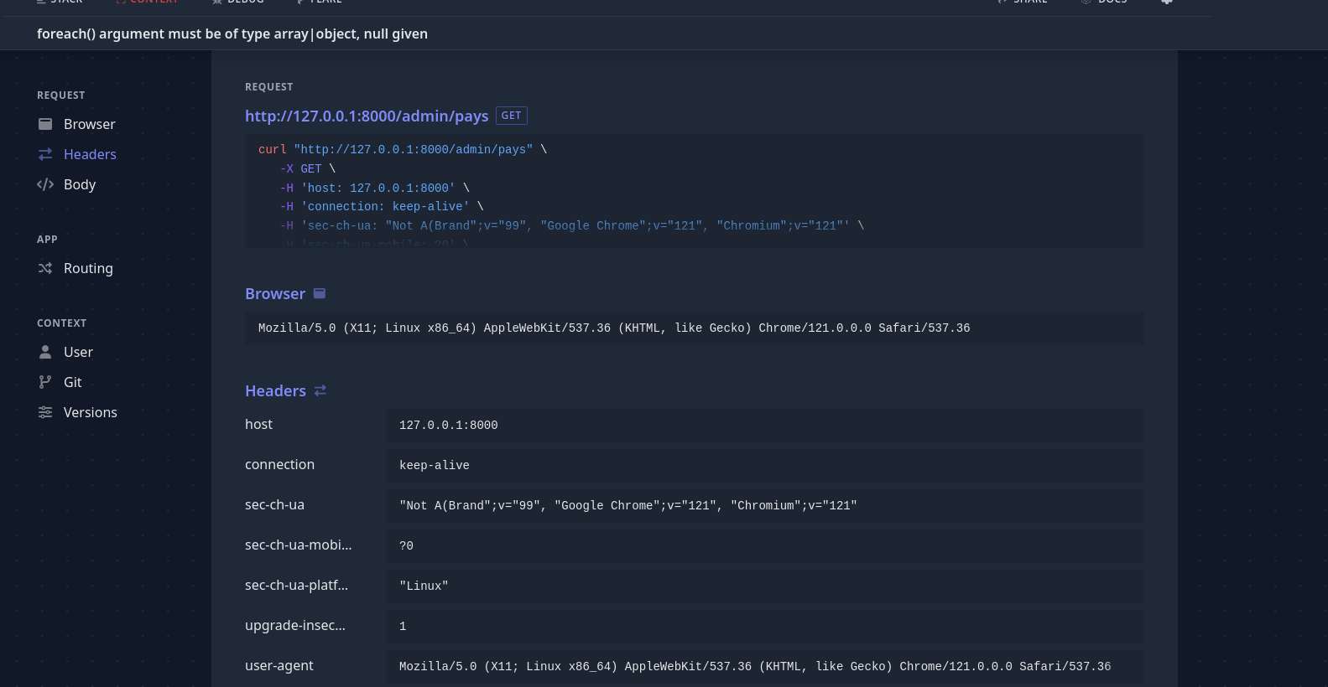Show the Git context section
The image size is (1328, 687).
pyautogui.click(x=73, y=382)
